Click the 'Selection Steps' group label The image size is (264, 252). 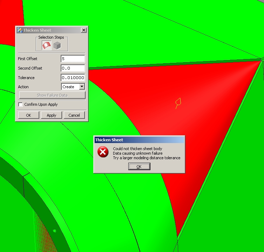coord(51,37)
